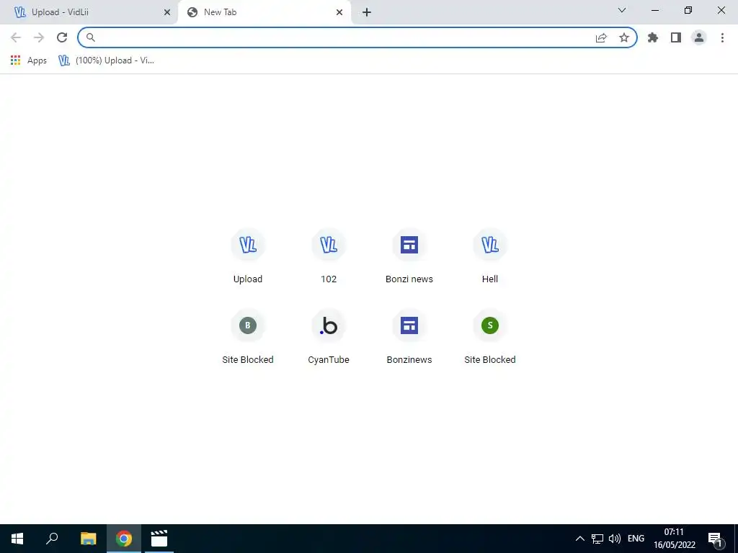The width and height of the screenshot is (738, 553).
Task: Open the CyanTube shortcut
Action: tap(329, 337)
